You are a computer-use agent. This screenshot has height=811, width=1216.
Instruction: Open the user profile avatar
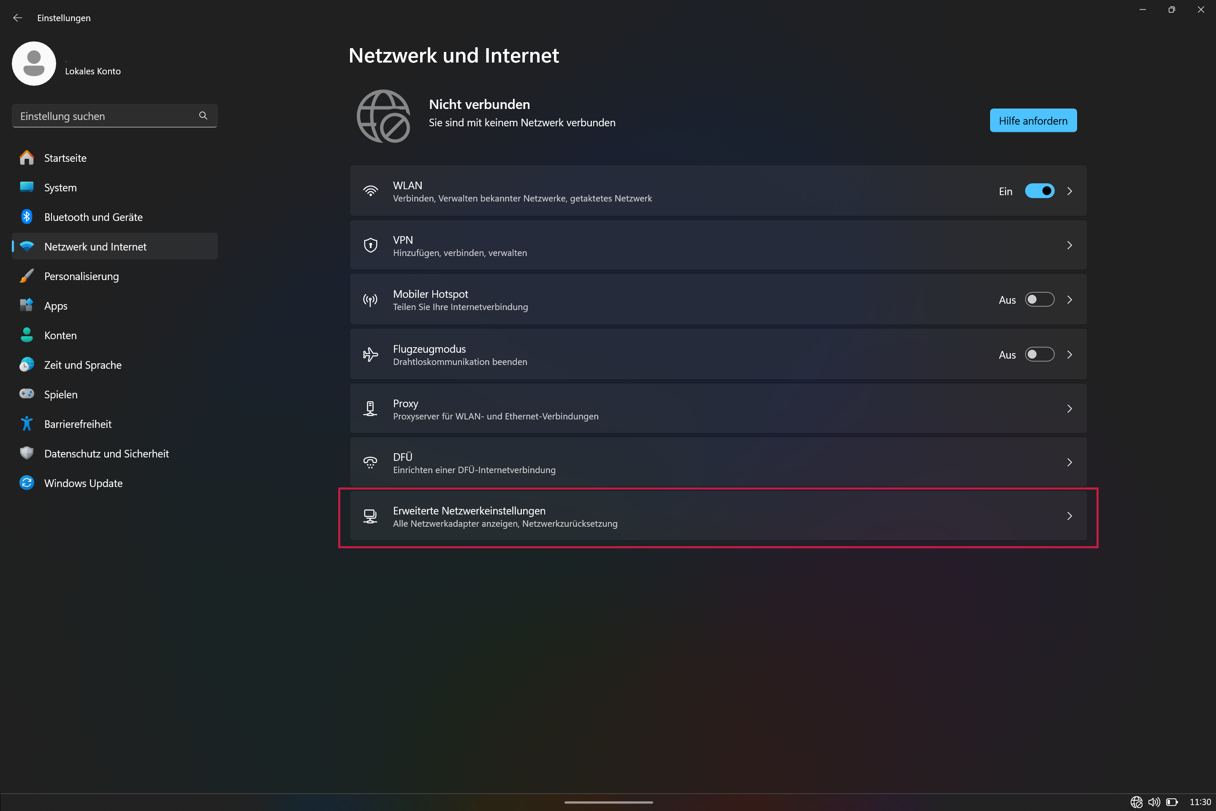click(34, 63)
